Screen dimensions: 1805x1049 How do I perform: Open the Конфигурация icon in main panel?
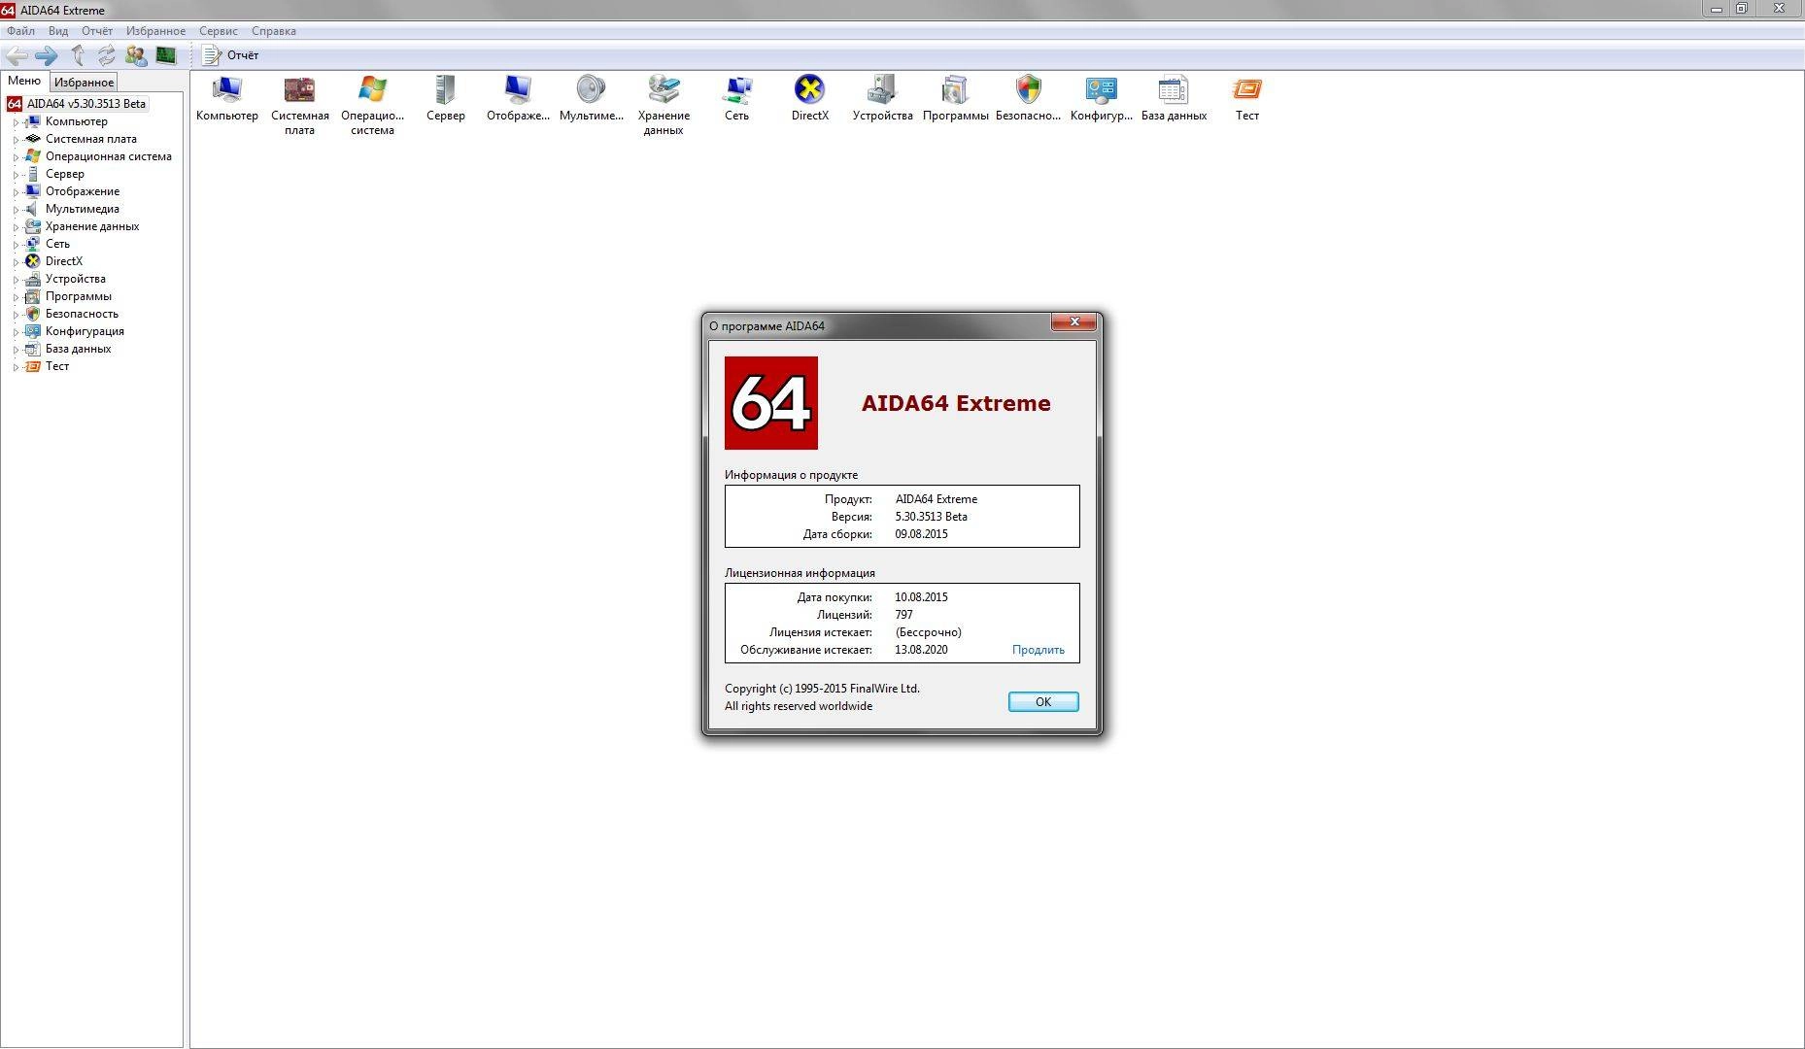1101,98
